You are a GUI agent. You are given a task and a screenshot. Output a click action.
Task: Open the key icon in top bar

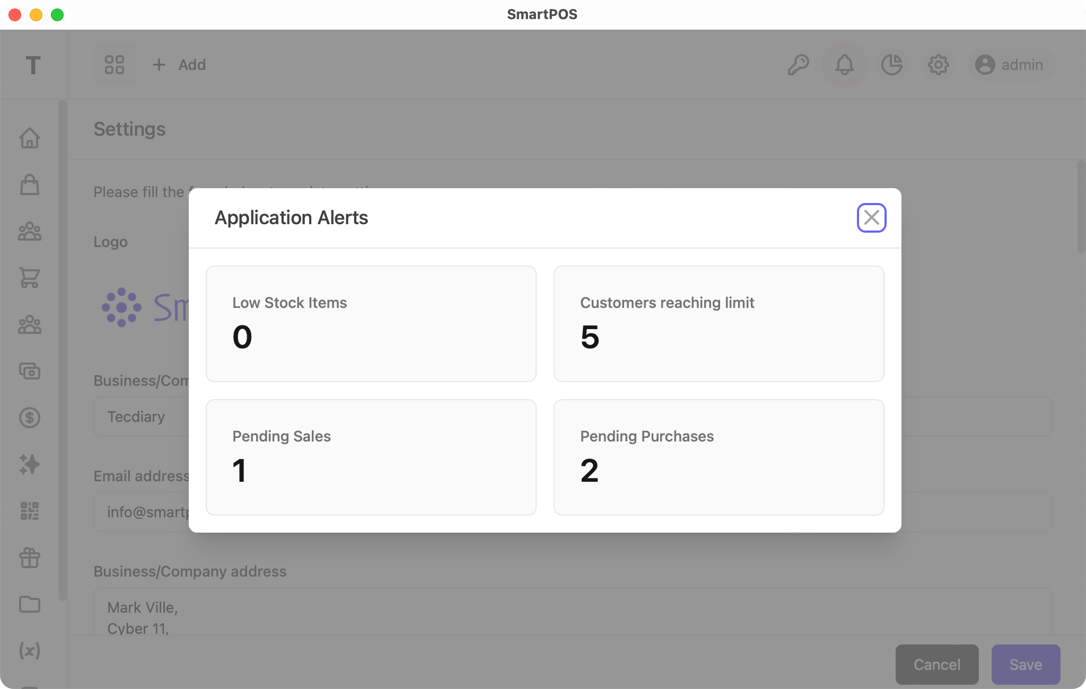(799, 65)
